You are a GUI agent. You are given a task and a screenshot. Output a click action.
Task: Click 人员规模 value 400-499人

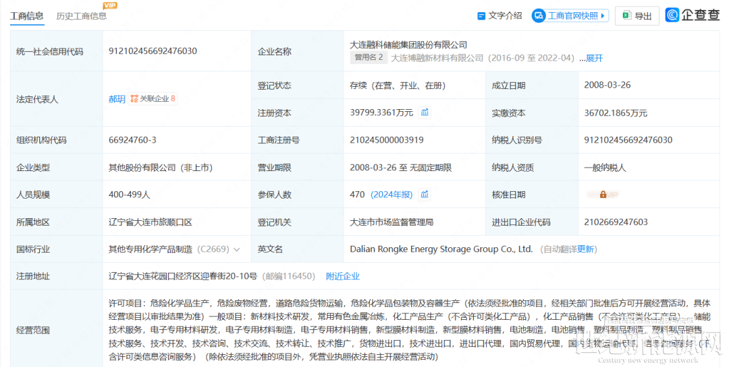[x=129, y=195]
